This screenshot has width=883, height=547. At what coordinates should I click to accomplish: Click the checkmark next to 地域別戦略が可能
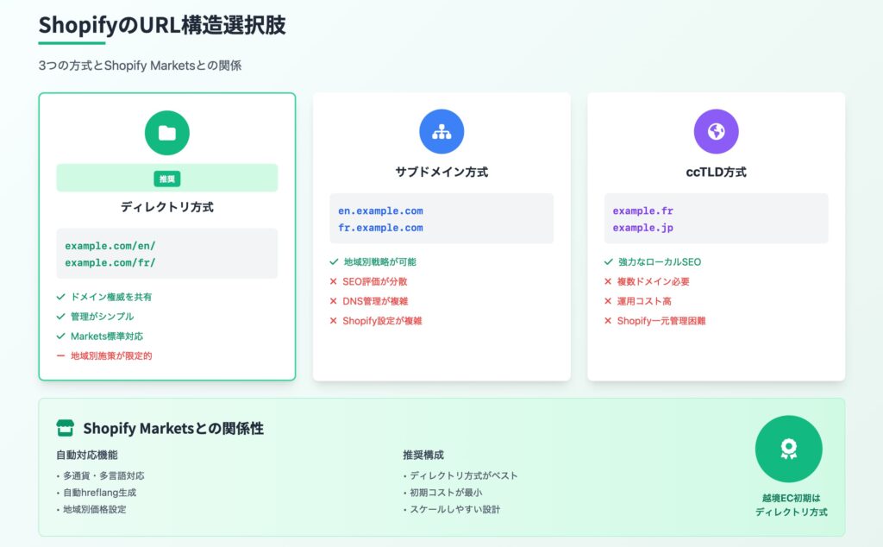tap(334, 262)
